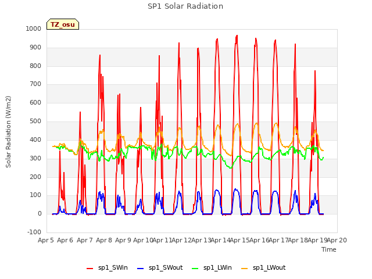
Task: Select the sp1_LWin legend label
Action: (217, 267)
